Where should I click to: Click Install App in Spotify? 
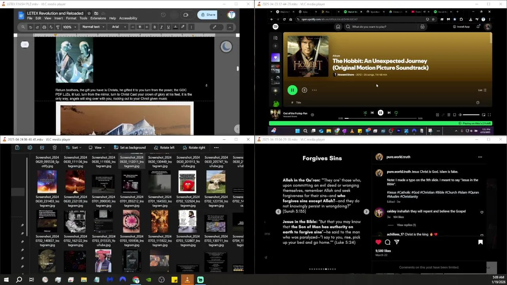pos(461,27)
